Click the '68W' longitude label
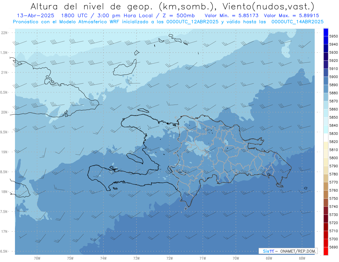 pyautogui.click(x=302, y=258)
